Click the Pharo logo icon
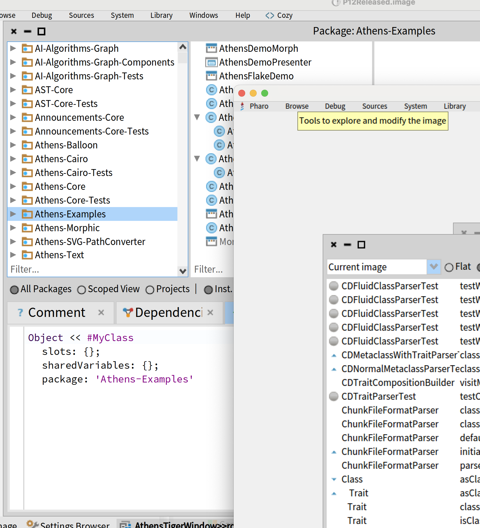Viewport: 480px width, 528px height. point(242,106)
